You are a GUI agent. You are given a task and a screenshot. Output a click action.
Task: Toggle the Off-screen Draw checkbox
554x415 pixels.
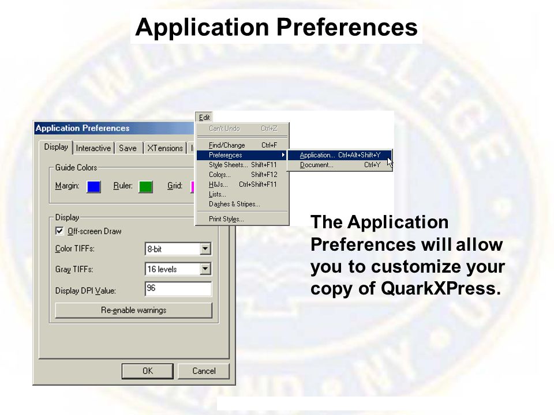[x=59, y=231]
